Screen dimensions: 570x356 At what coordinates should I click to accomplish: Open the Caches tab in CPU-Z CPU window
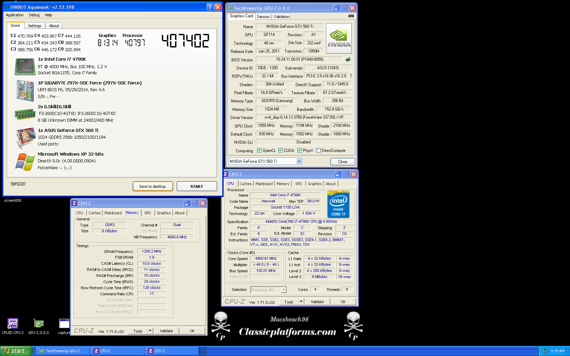pos(246,184)
